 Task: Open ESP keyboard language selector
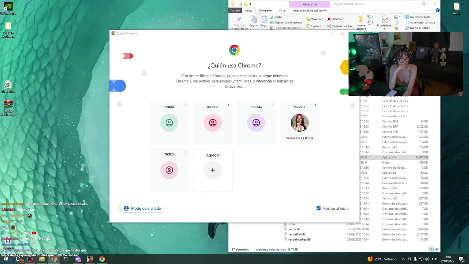[435, 259]
